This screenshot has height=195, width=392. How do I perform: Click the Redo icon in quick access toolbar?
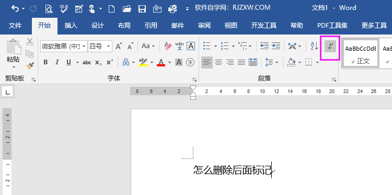33,9
